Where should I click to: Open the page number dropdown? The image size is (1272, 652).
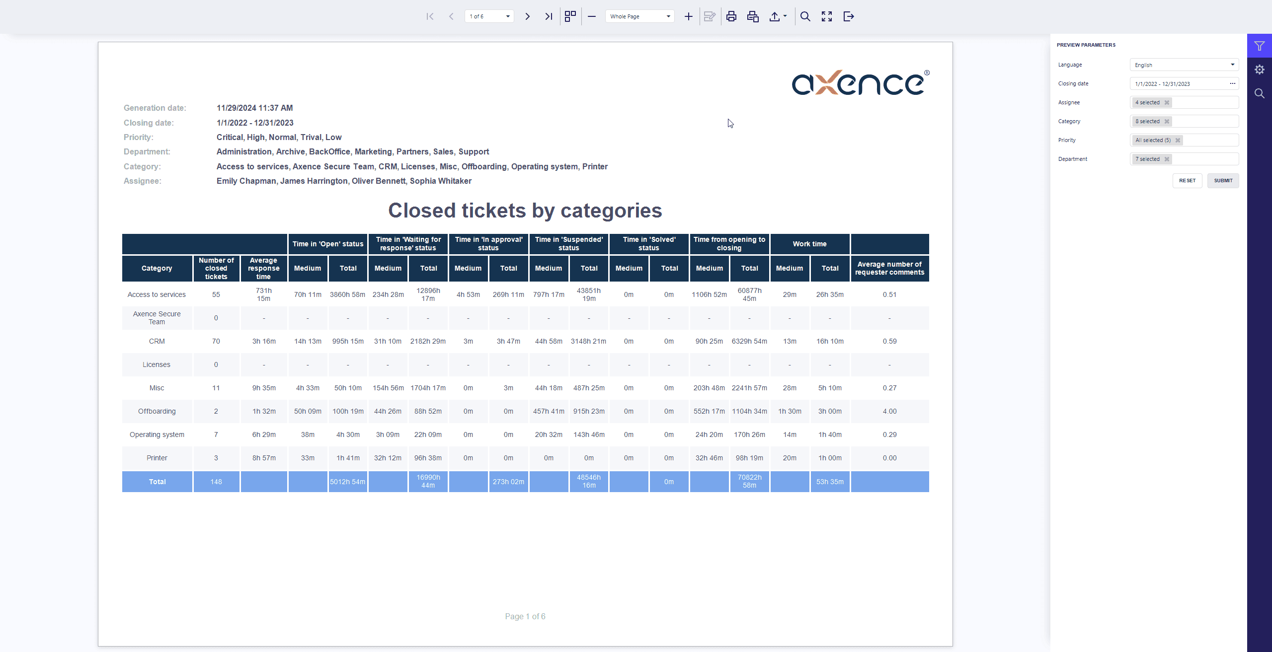tap(508, 16)
